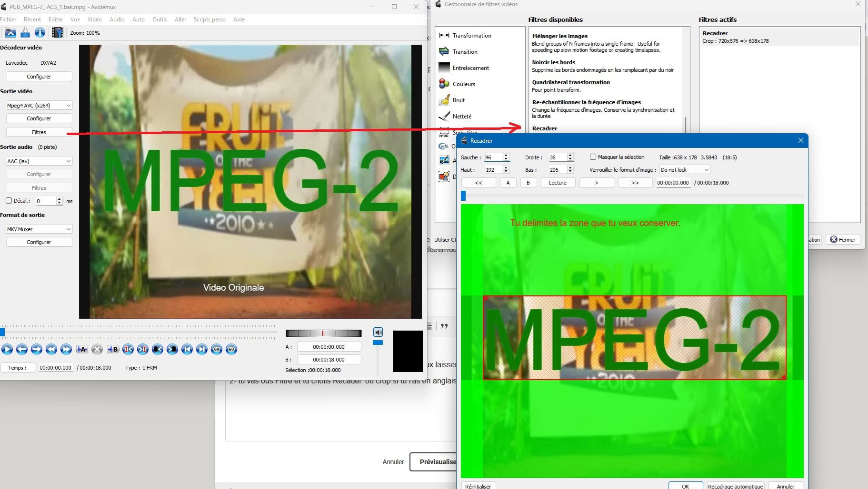Open the Audio menu
Viewport: 868px width, 489px height.
(x=117, y=20)
